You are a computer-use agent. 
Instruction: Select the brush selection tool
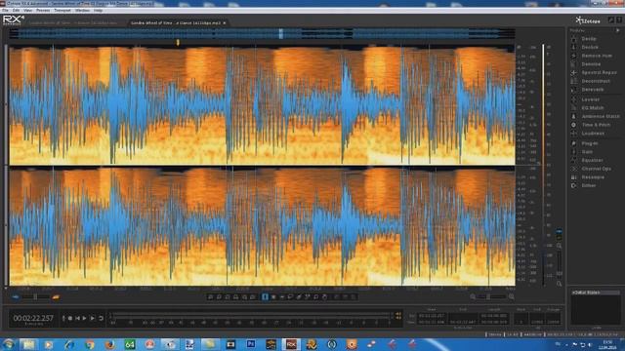tap(299, 296)
